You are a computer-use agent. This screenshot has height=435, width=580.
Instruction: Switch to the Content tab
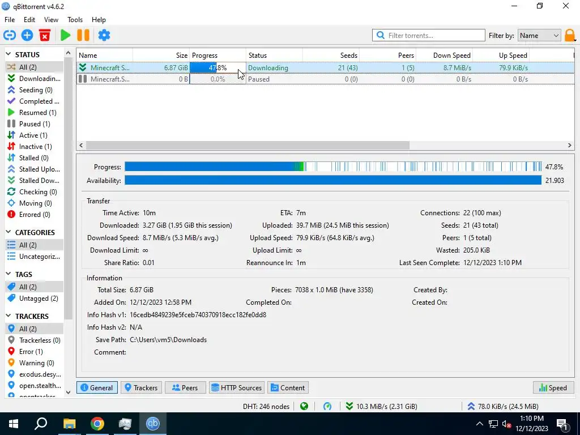[288, 387]
